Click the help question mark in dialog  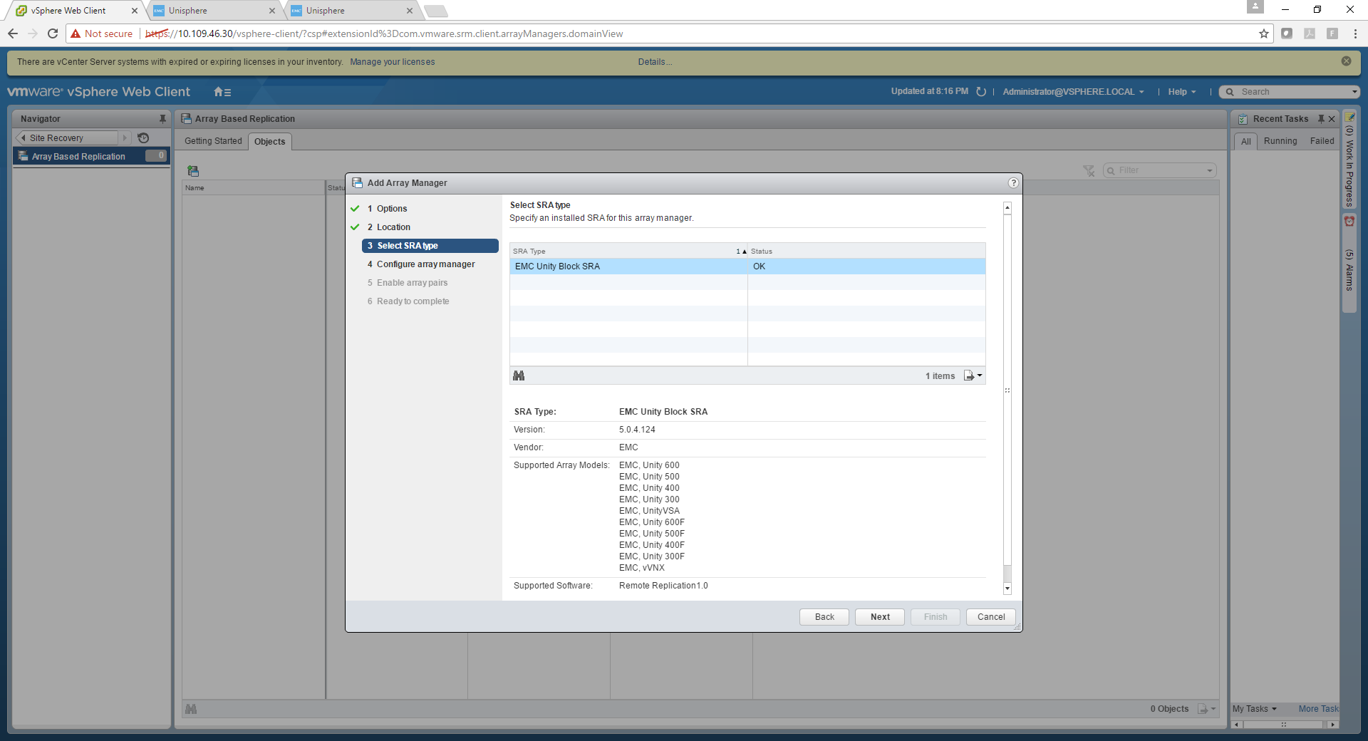click(1013, 183)
